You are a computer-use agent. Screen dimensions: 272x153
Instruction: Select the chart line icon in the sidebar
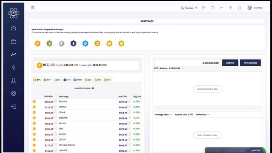[14, 54]
